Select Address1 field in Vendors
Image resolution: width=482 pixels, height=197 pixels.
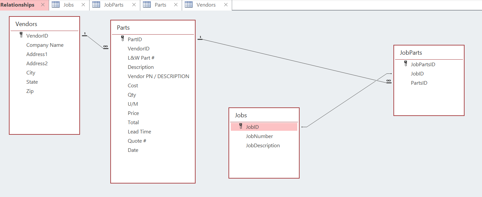(x=37, y=54)
